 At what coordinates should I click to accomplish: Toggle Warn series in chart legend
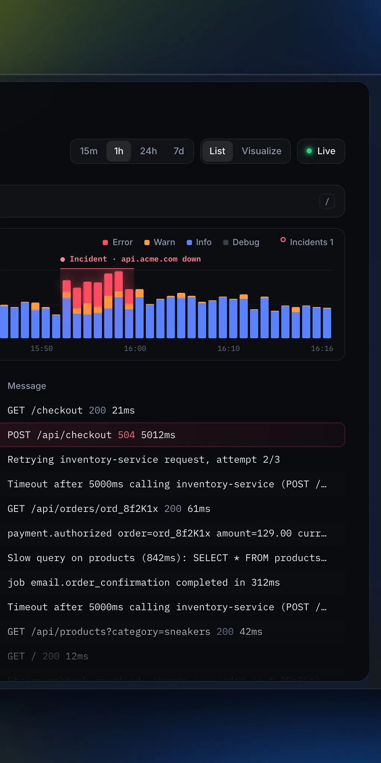coord(160,242)
